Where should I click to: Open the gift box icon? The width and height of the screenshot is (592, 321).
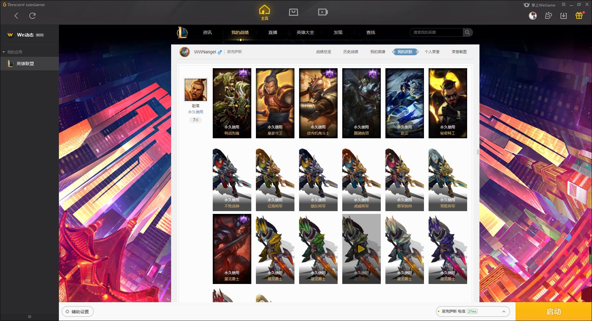(x=579, y=15)
